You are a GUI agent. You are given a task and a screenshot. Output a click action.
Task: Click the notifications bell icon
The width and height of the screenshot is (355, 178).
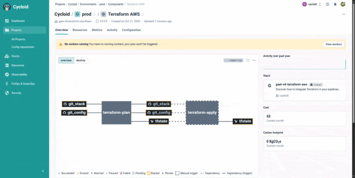(335, 5)
